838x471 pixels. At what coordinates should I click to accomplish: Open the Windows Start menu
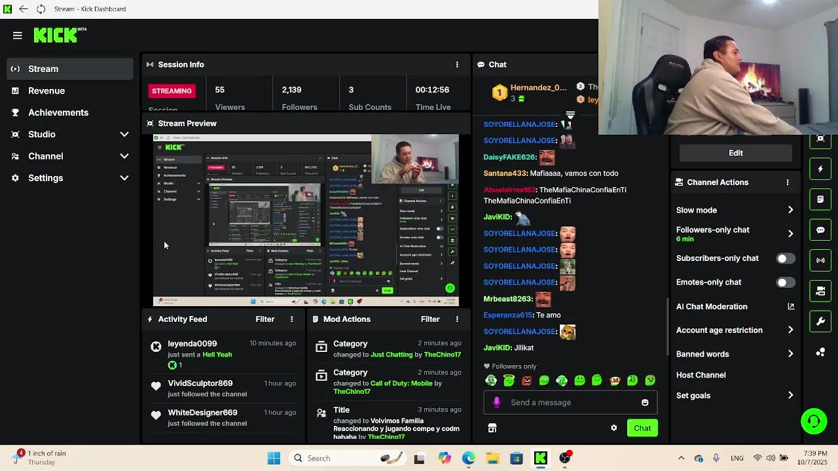pyautogui.click(x=274, y=458)
